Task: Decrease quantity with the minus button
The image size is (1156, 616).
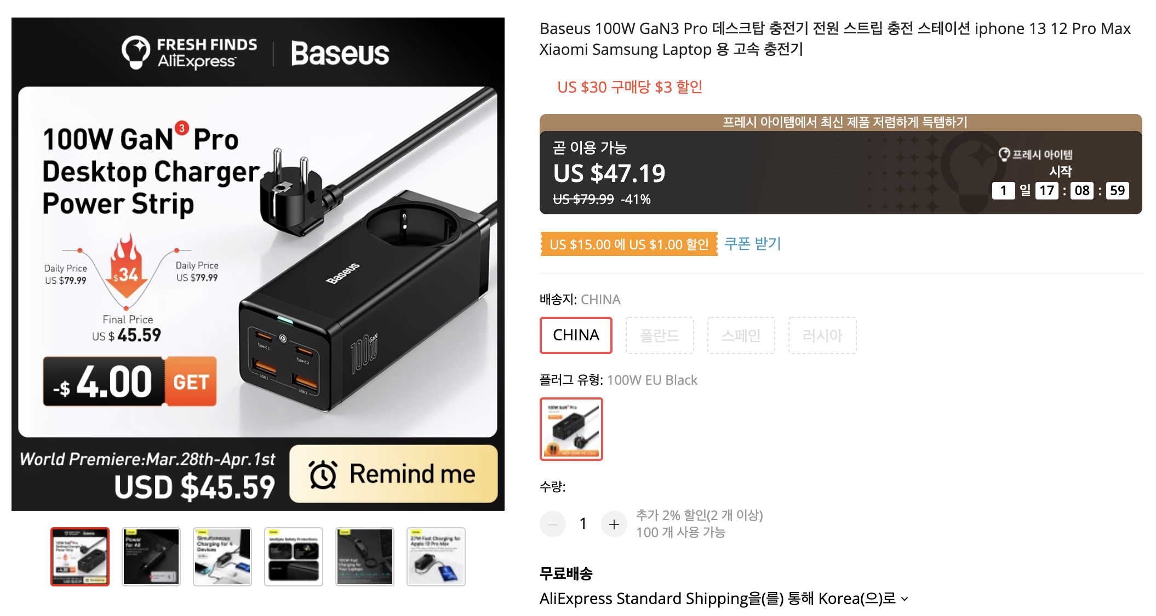Action: pyautogui.click(x=553, y=524)
